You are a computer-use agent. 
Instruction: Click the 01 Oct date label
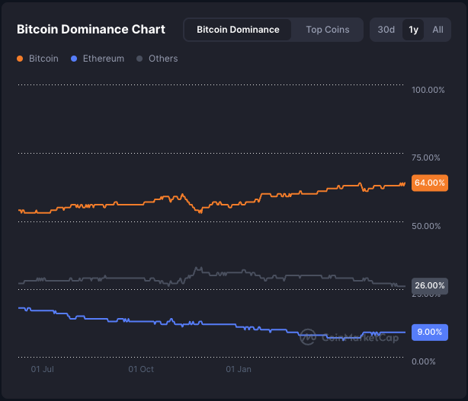(141, 369)
